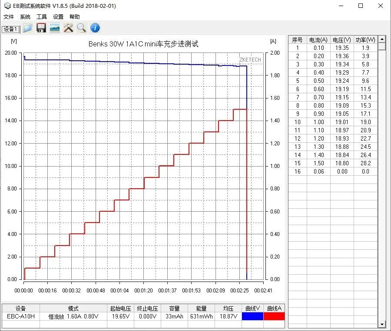Minimize the EB test software window
The image size is (391, 331).
pos(341,6)
